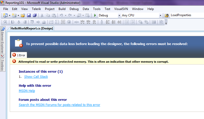Click the Make Same Width icon

[51, 22]
